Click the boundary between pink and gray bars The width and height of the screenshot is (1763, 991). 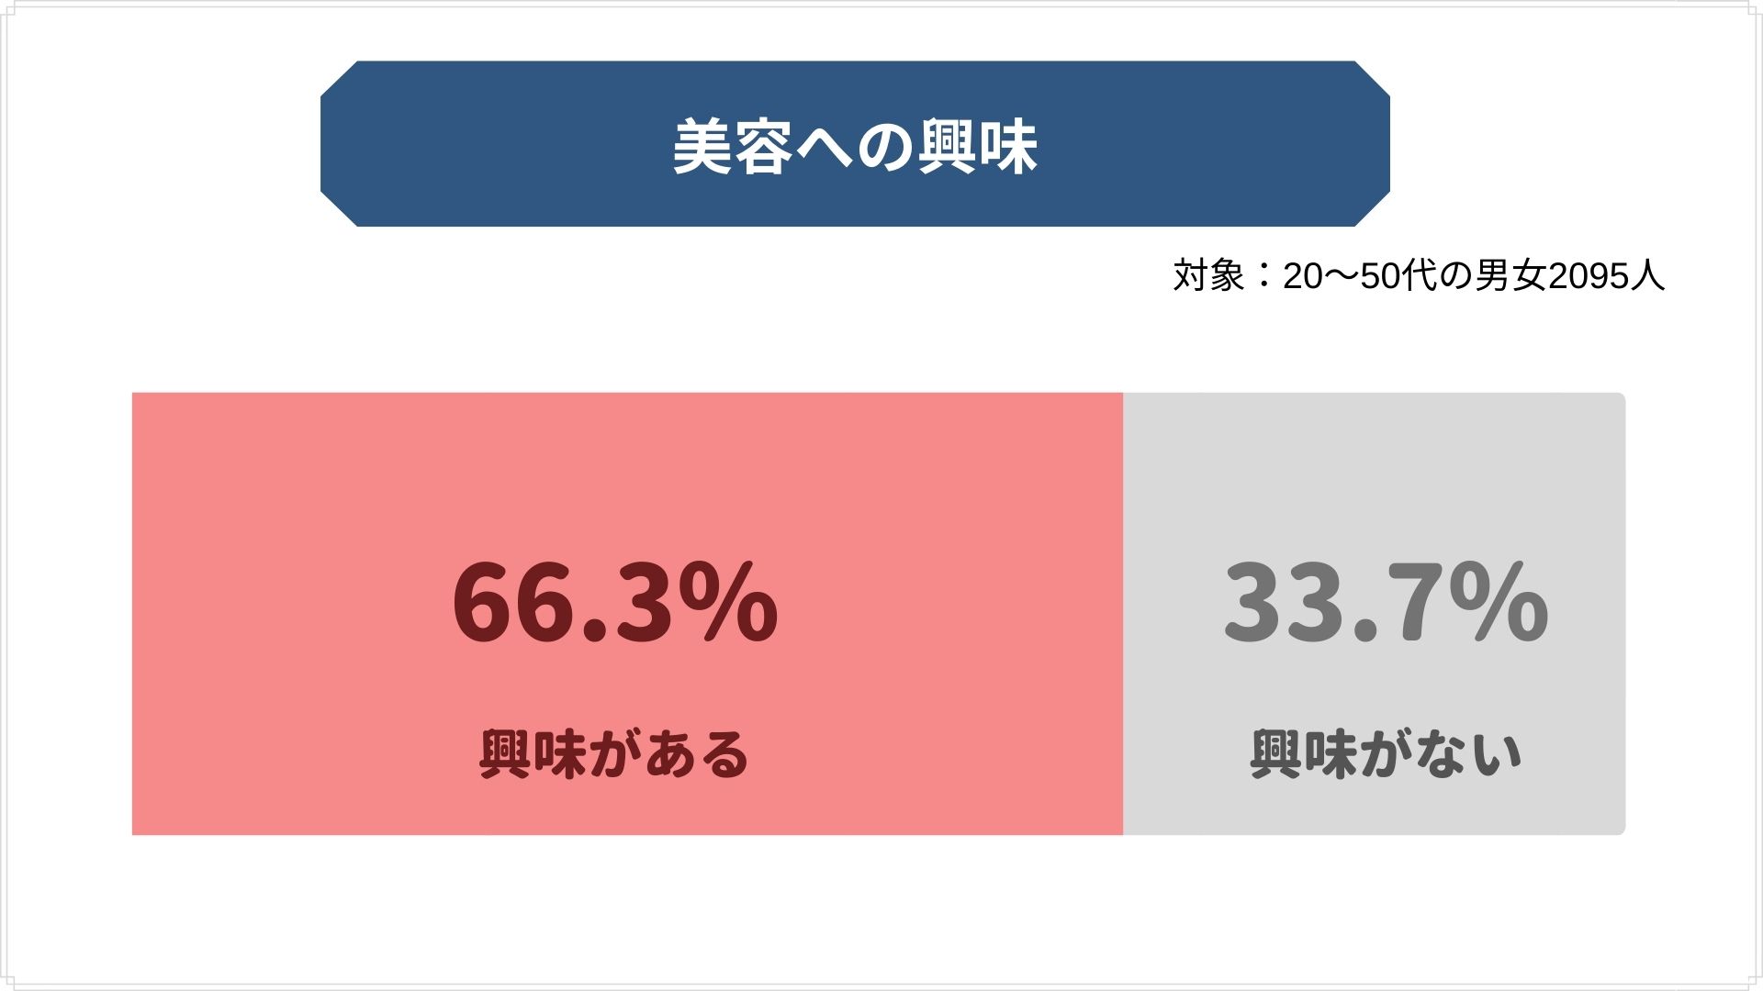tap(1123, 614)
